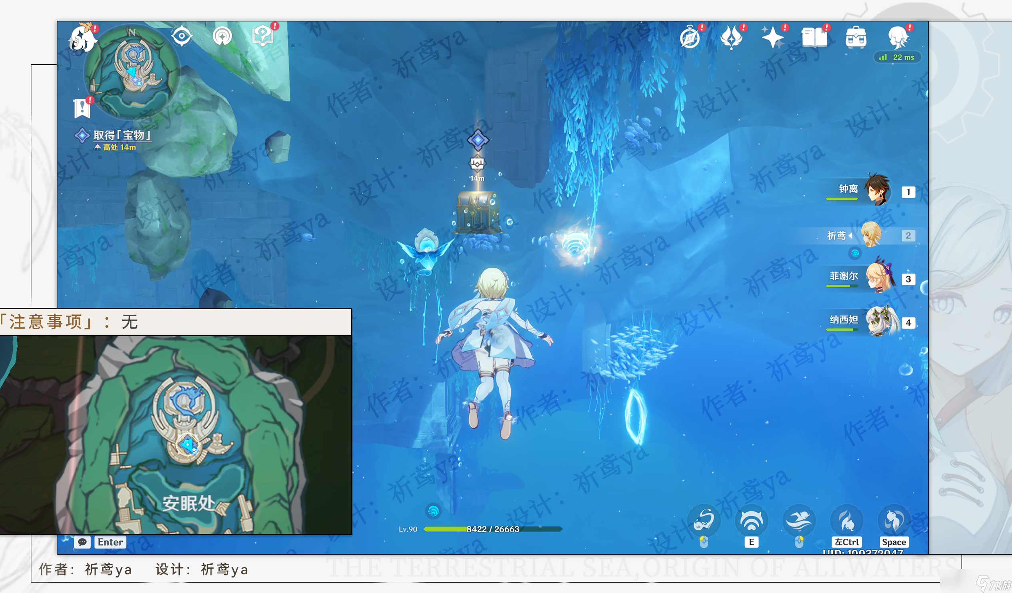Image resolution: width=1012 pixels, height=593 pixels.
Task: Click the HP bar showing 8422 / 26663
Action: click(x=493, y=529)
